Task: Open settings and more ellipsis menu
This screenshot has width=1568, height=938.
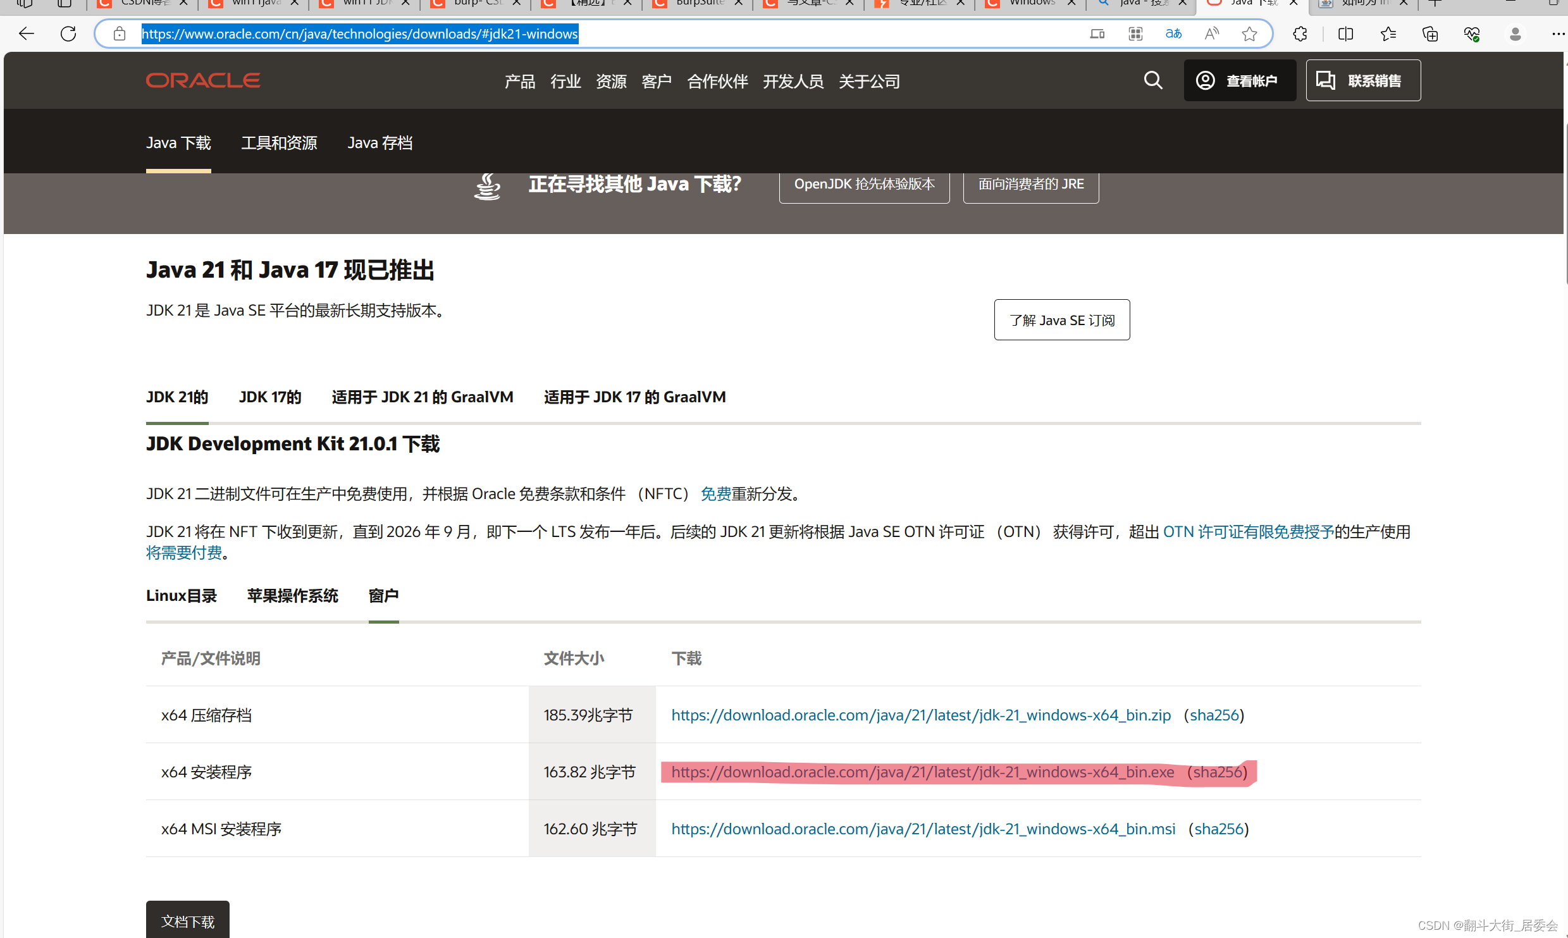Action: 1557,34
